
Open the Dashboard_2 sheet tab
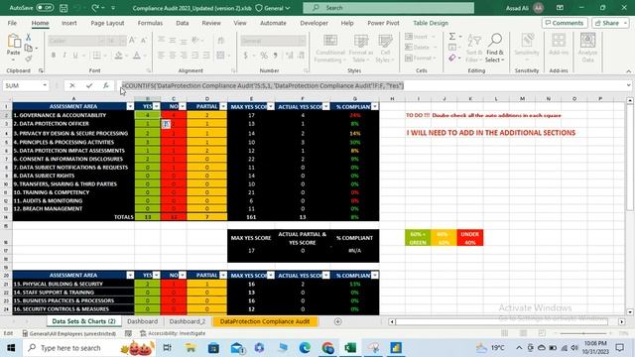(188, 321)
